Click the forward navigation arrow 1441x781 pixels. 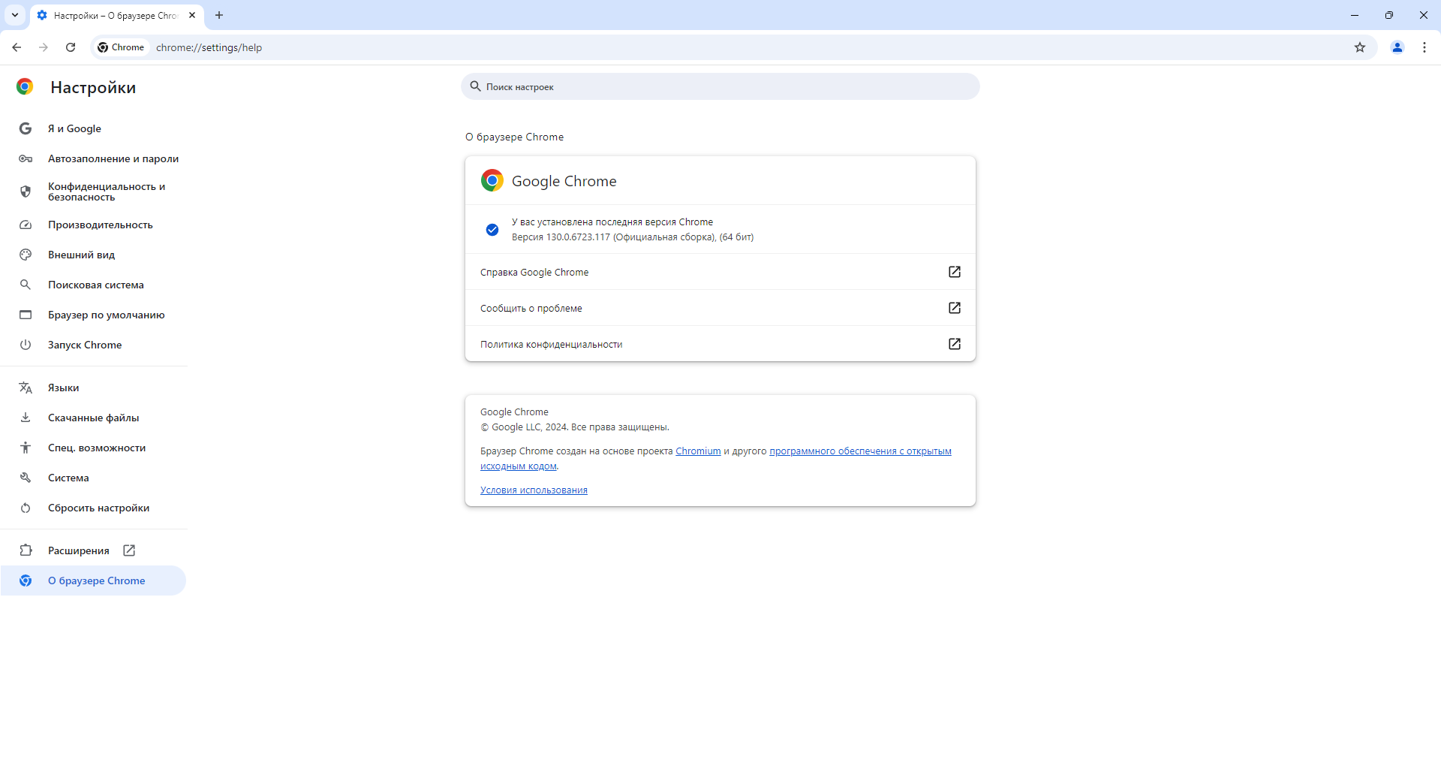(44, 47)
